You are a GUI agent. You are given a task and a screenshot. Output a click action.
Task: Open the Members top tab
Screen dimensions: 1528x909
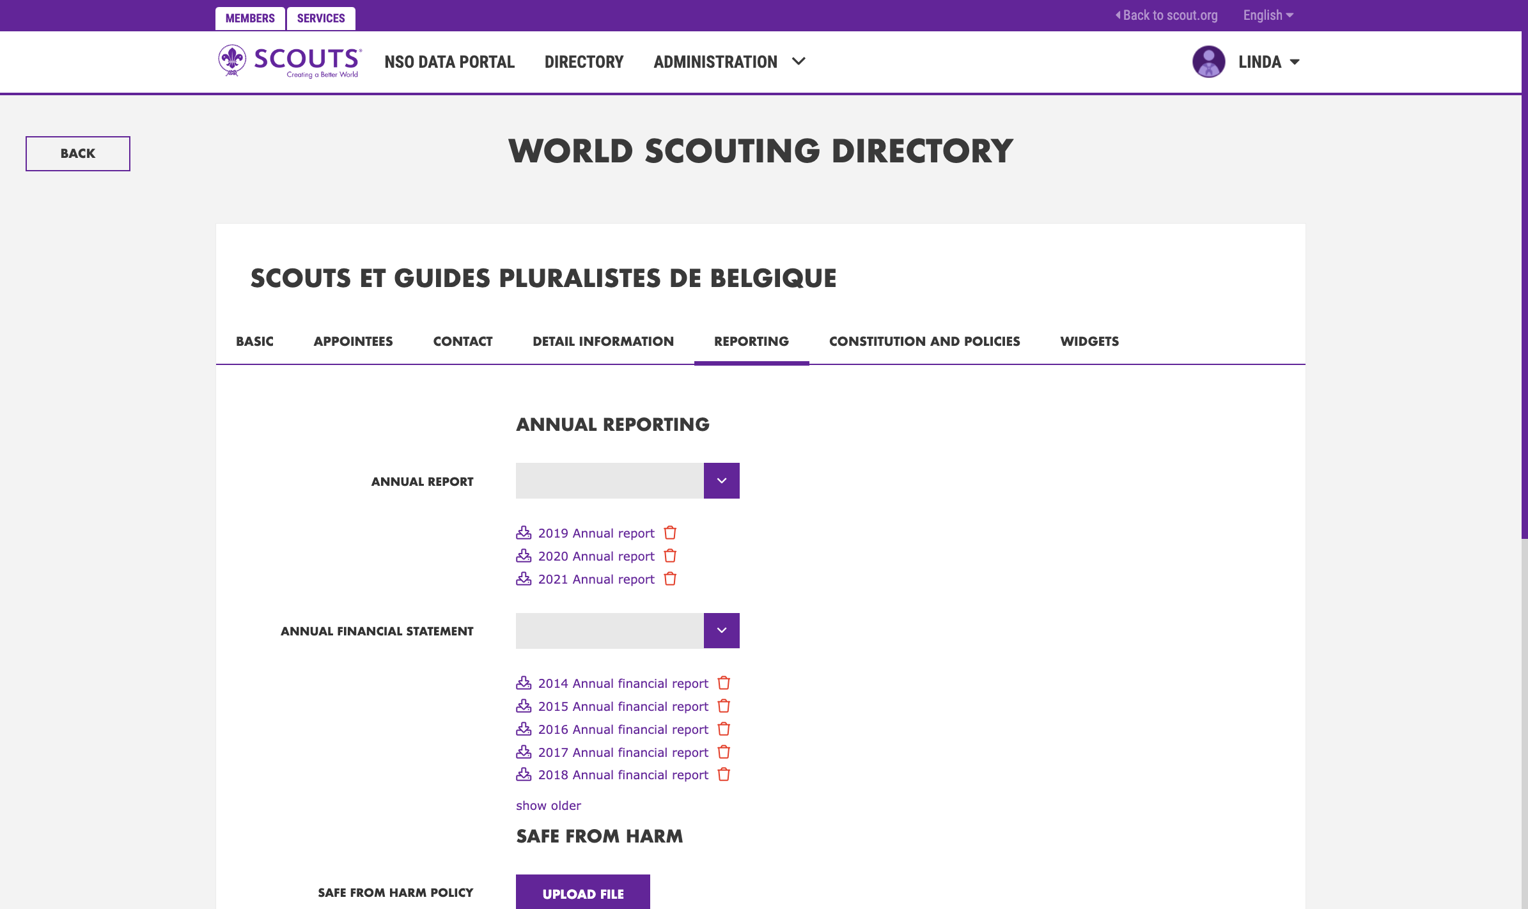pyautogui.click(x=250, y=18)
